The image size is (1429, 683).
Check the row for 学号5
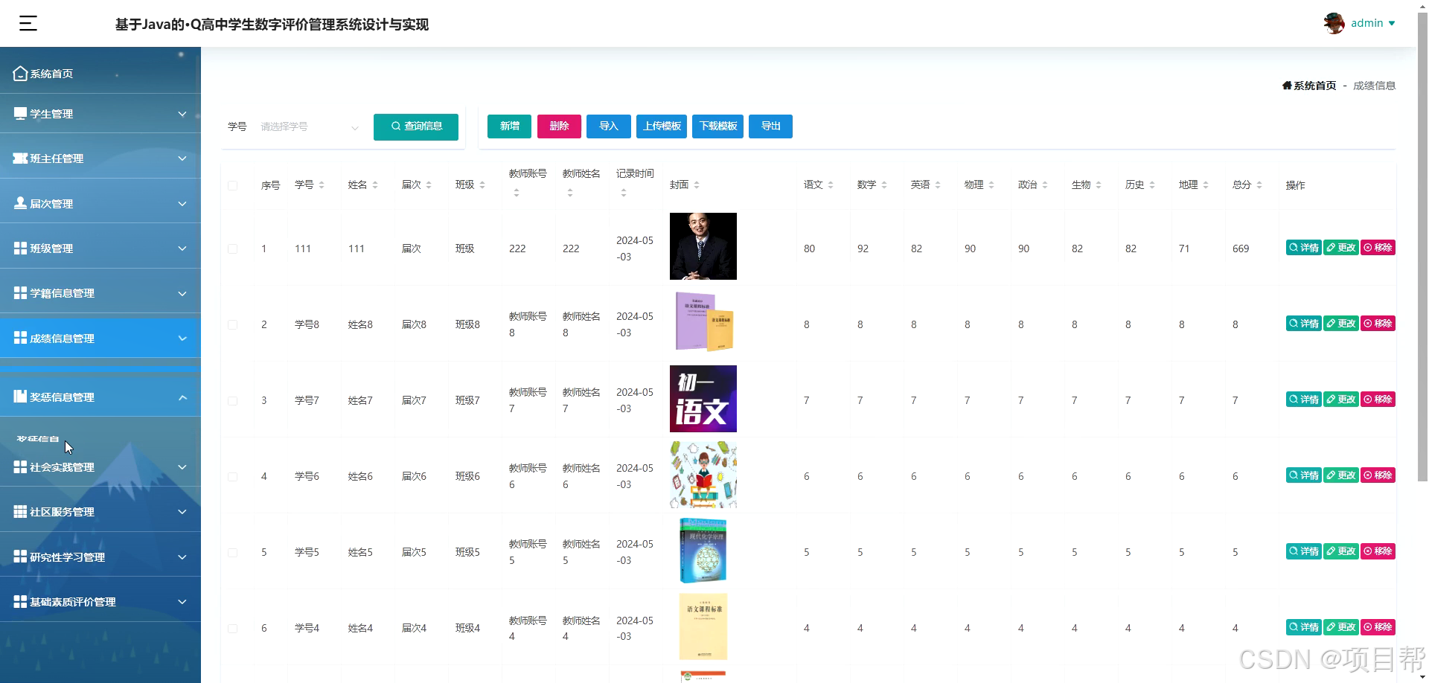point(233,553)
